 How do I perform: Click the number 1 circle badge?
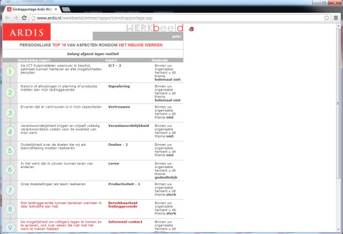click(10, 72)
